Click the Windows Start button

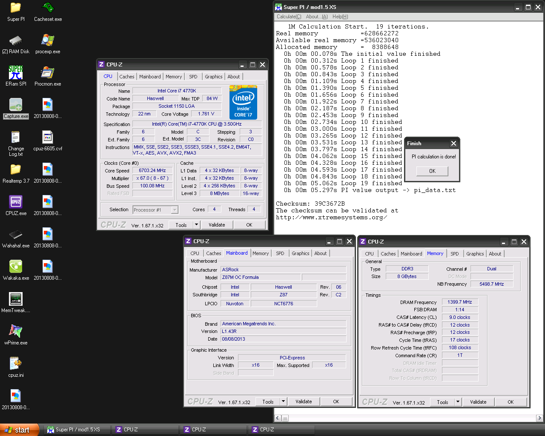pyautogui.click(x=20, y=430)
